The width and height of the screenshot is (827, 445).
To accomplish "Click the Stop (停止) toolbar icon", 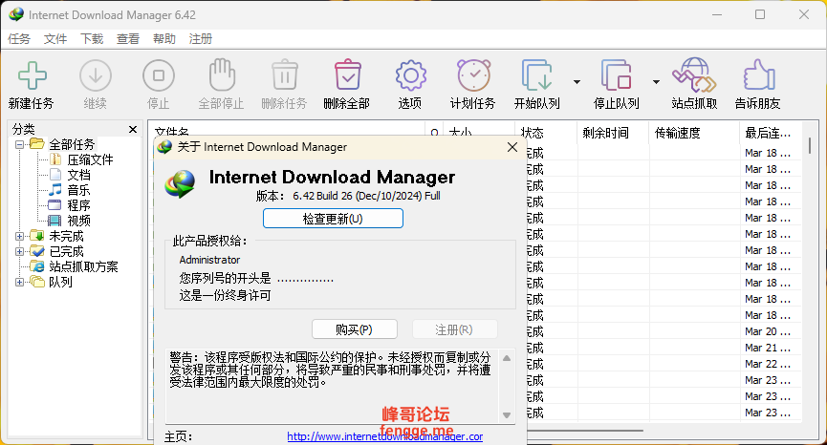I will click(158, 75).
